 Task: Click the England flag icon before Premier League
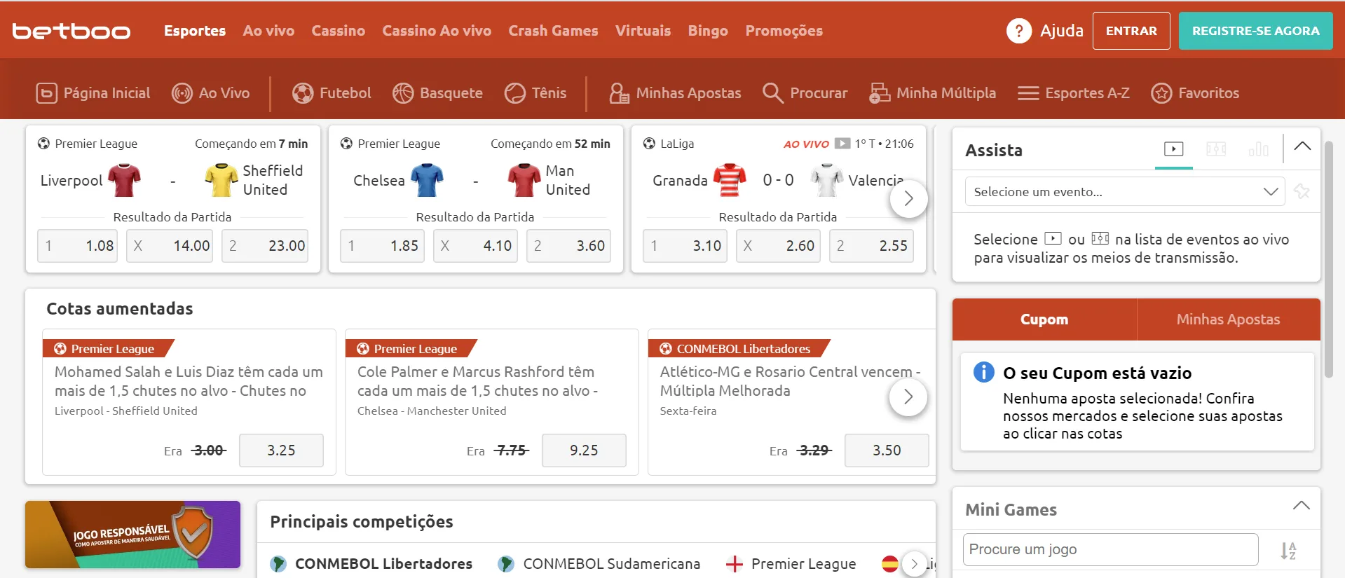(734, 564)
